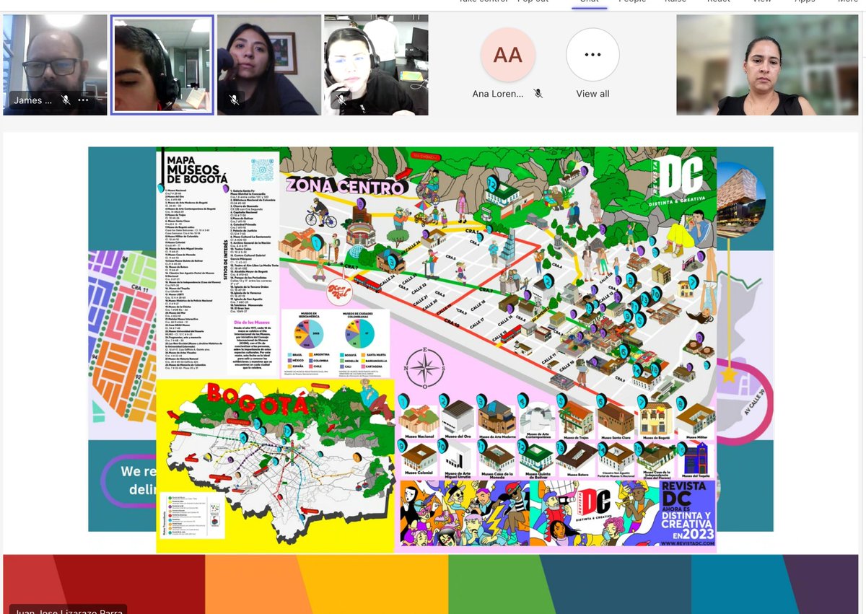Click the Museo de Trajes building icon
This screenshot has width=866, height=614.
point(576,418)
